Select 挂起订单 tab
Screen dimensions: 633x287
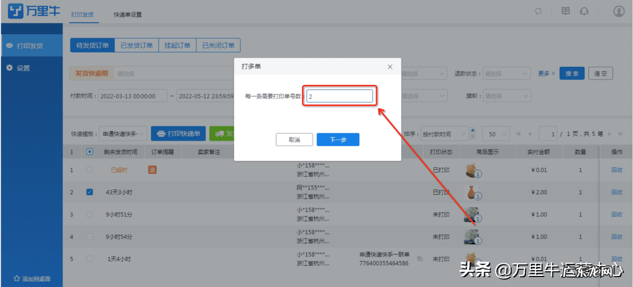(177, 45)
